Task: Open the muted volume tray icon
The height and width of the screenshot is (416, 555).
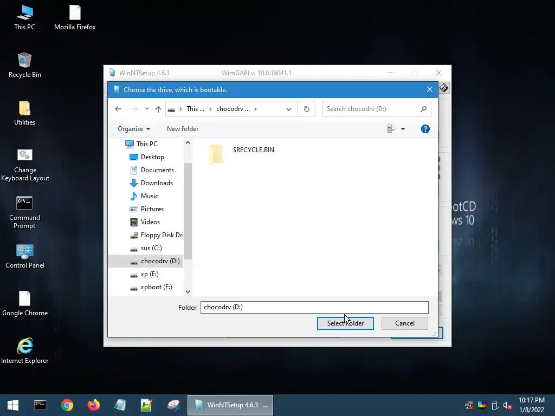Action: [507, 405]
